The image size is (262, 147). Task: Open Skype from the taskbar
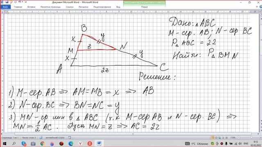24,143
